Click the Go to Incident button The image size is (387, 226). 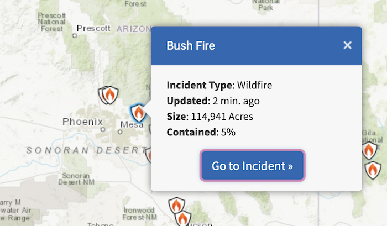tap(253, 166)
